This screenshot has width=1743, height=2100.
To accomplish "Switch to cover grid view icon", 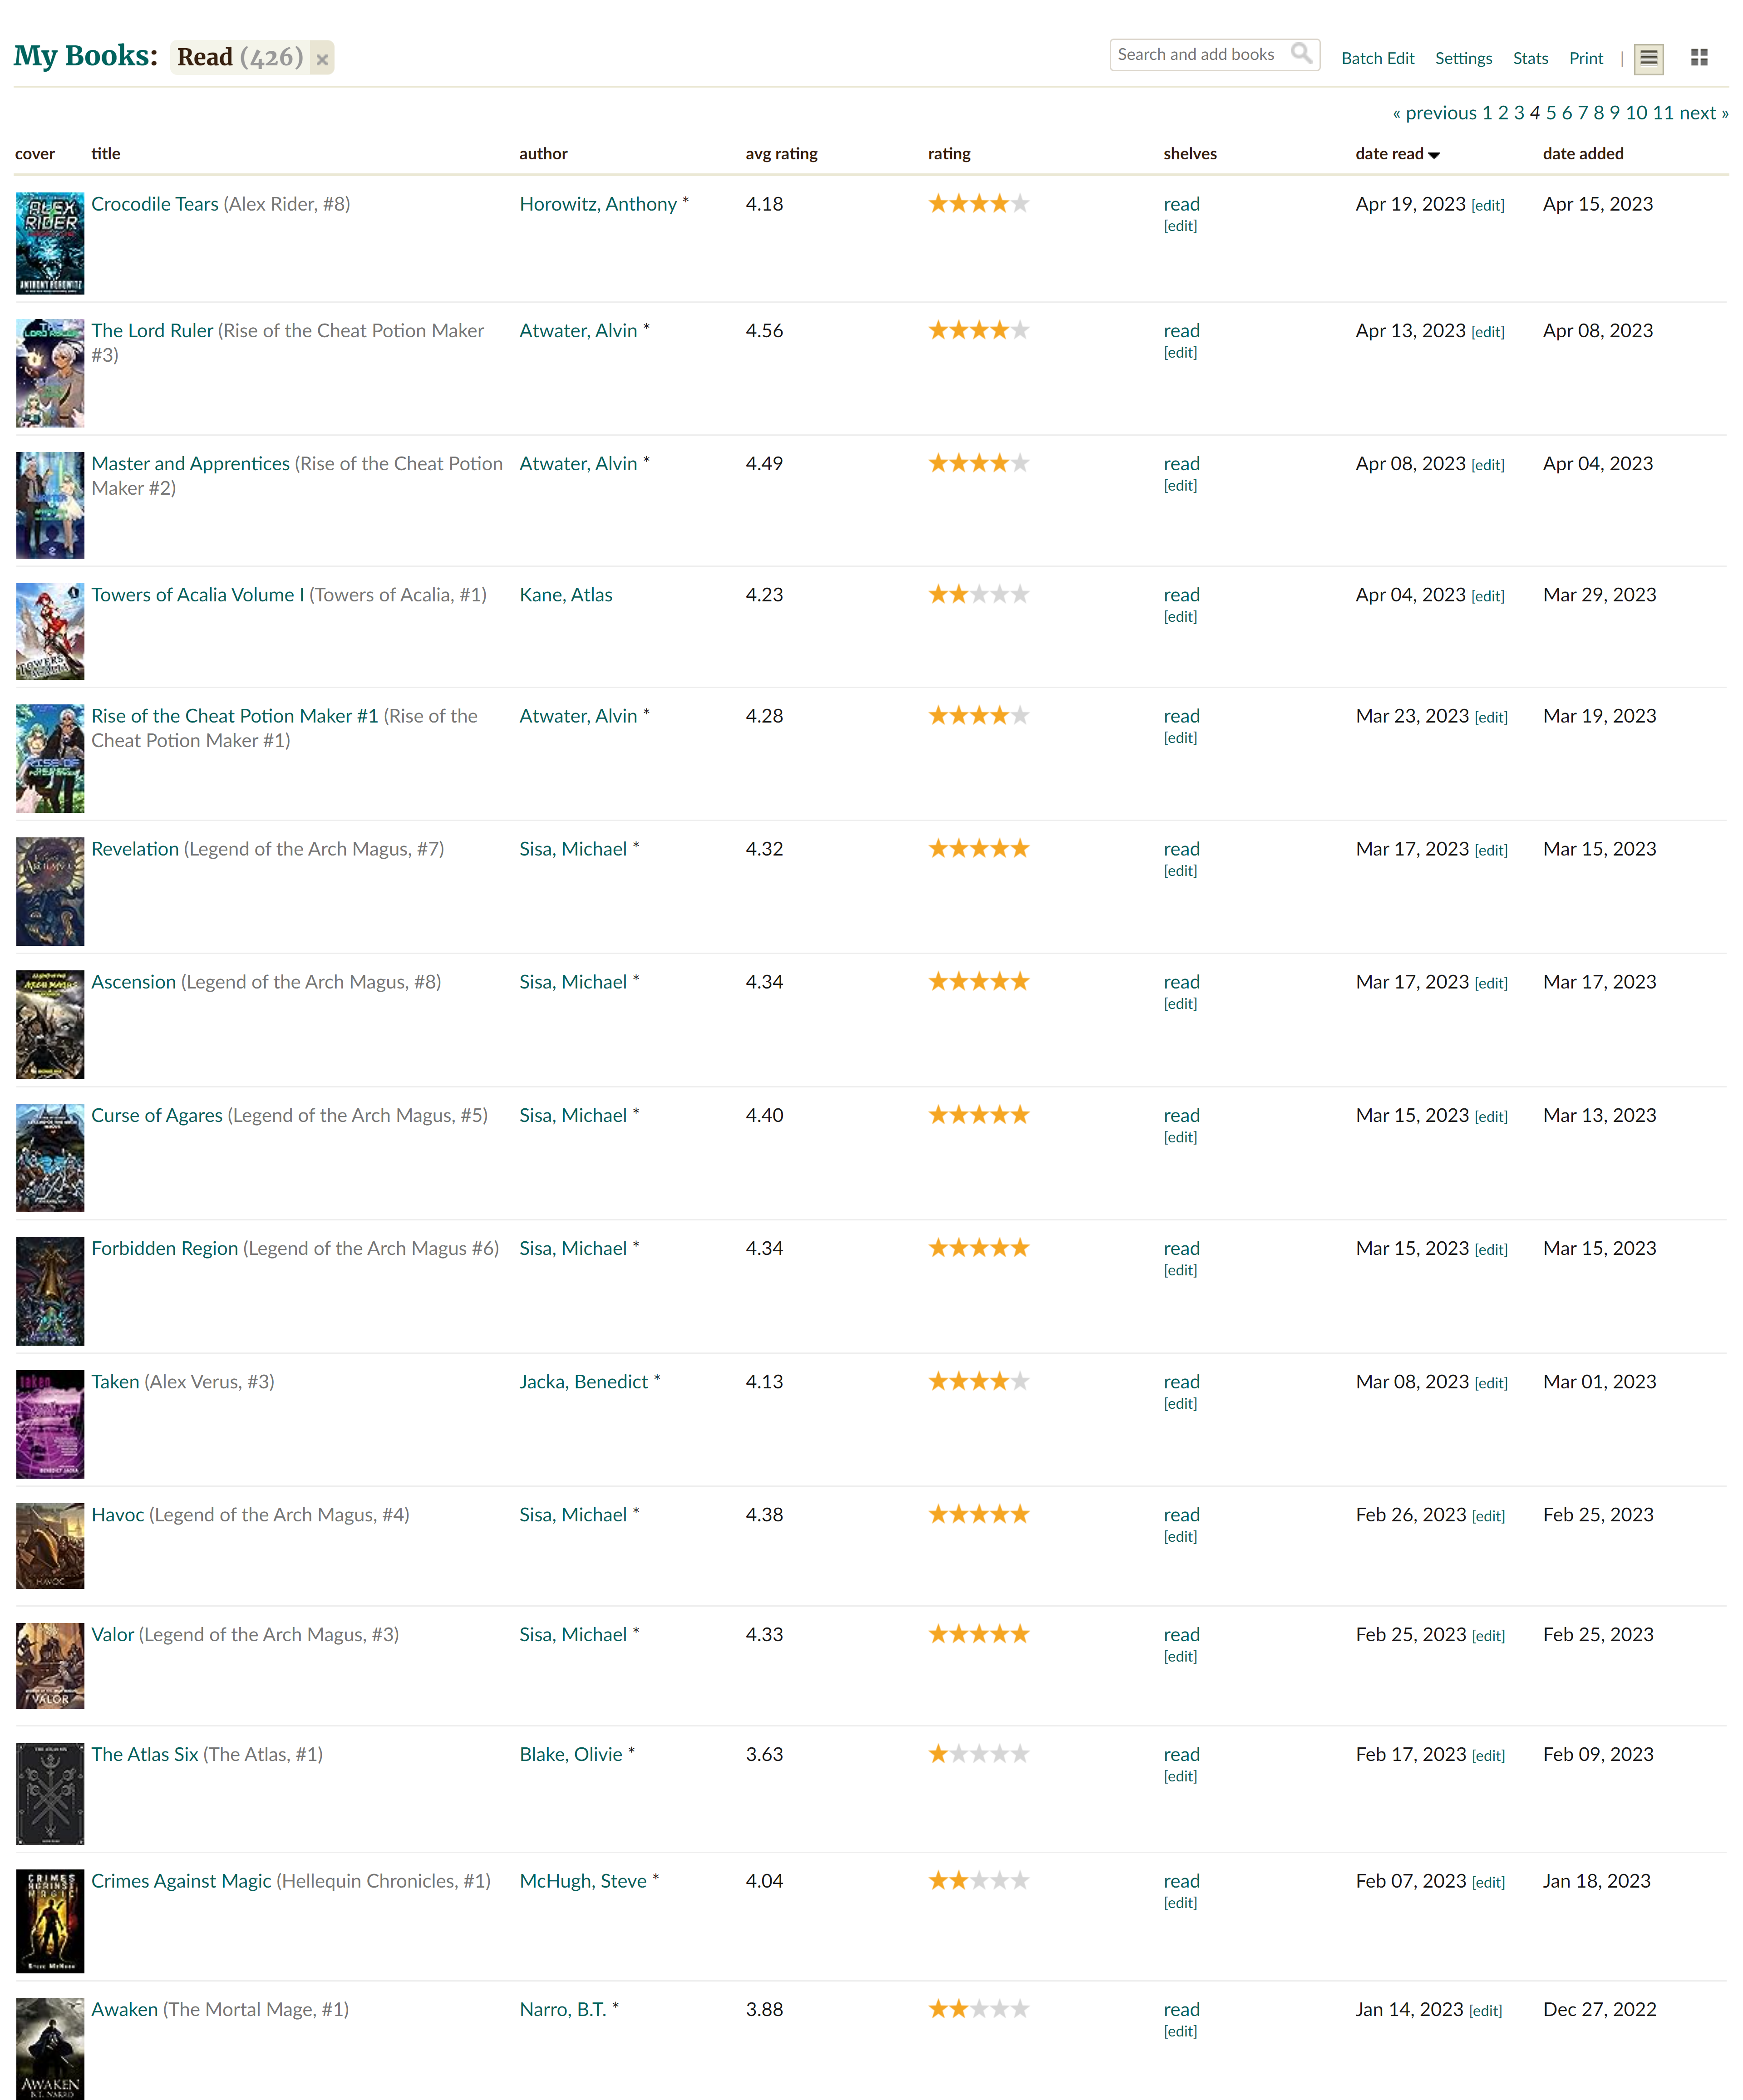I will tap(1699, 58).
